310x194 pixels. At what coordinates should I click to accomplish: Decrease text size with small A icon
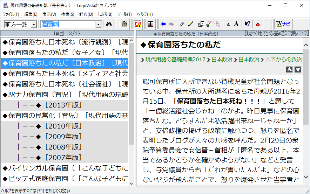(x=228, y=24)
